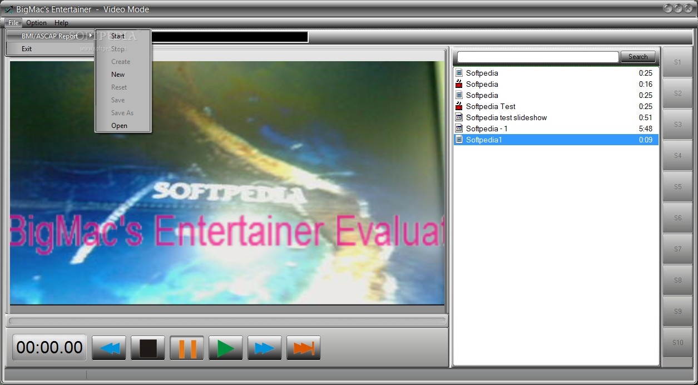Click the S7 shortcut button
The width and height of the screenshot is (698, 385).
point(677,249)
